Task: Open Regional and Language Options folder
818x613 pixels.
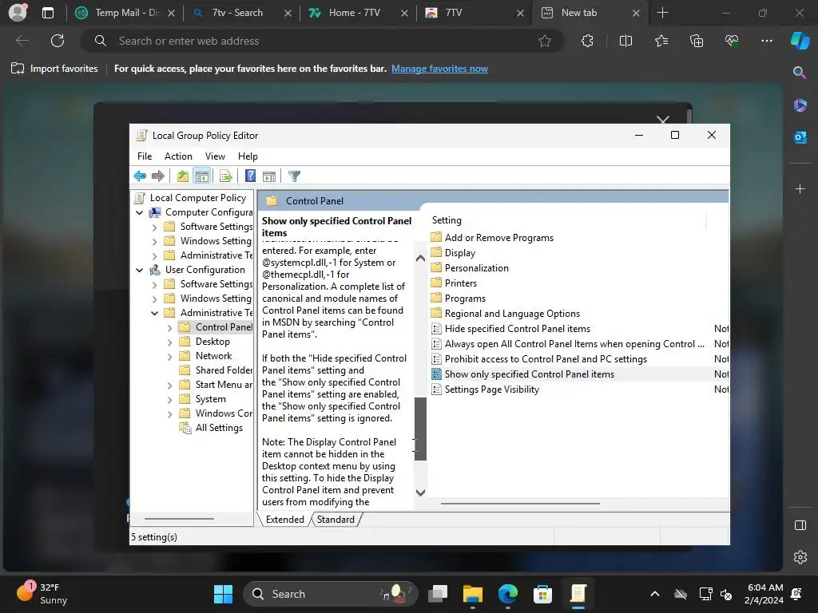Action: (512, 314)
